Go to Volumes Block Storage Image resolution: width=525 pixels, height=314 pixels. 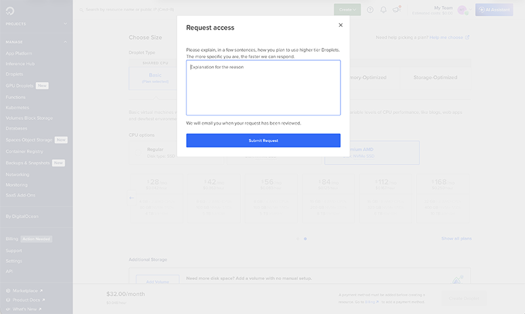click(28, 118)
